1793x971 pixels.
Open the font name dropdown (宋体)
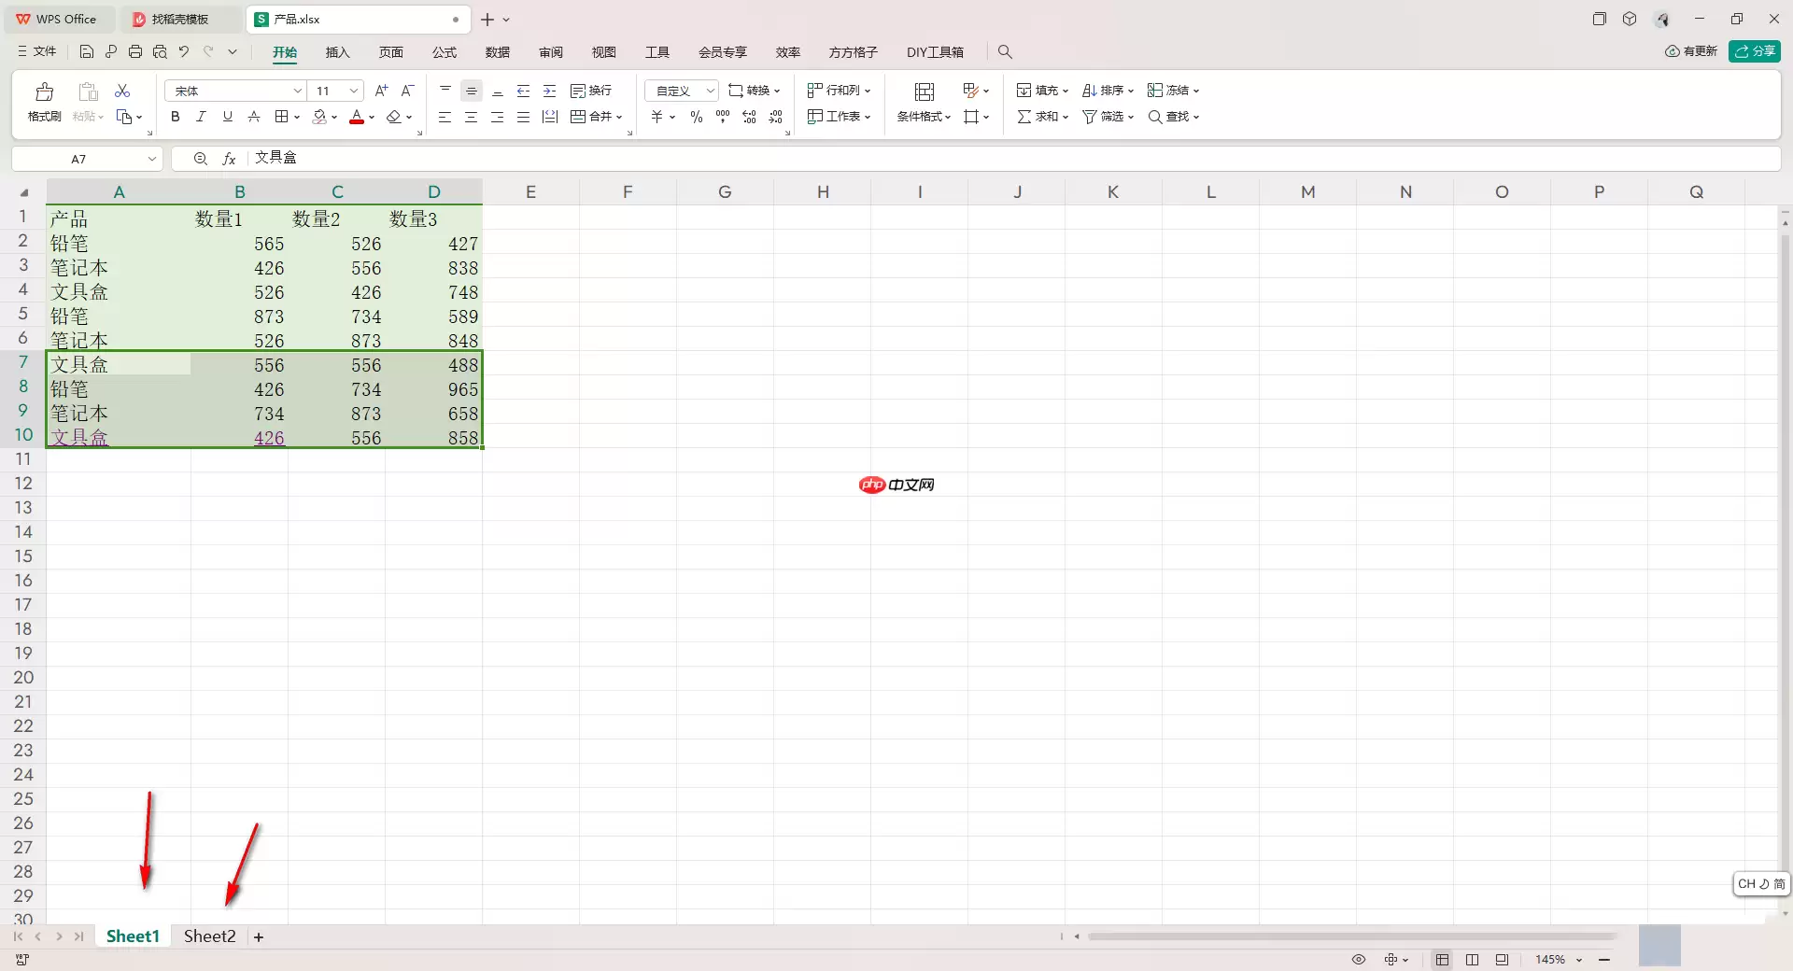coord(297,91)
